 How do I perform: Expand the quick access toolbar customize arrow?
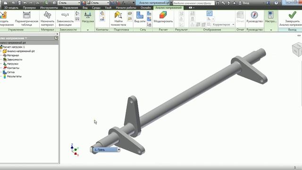[134, 3]
